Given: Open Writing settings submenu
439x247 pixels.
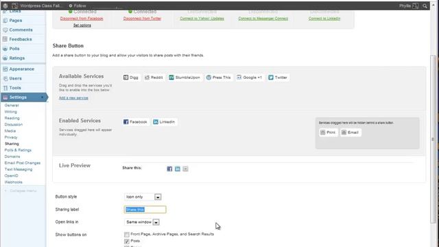Looking at the screenshot, I should click(11, 112).
